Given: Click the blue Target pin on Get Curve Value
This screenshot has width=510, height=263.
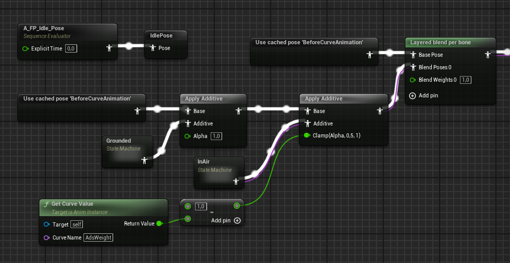Looking at the screenshot, I should (46, 224).
